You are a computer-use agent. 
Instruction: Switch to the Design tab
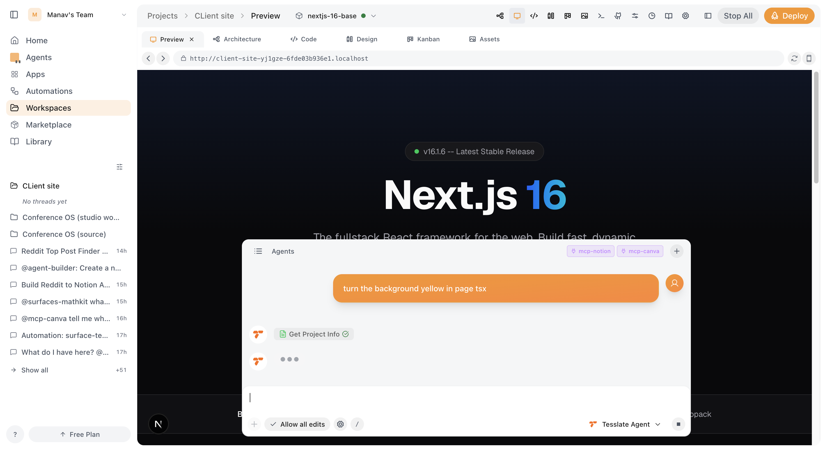(x=362, y=39)
